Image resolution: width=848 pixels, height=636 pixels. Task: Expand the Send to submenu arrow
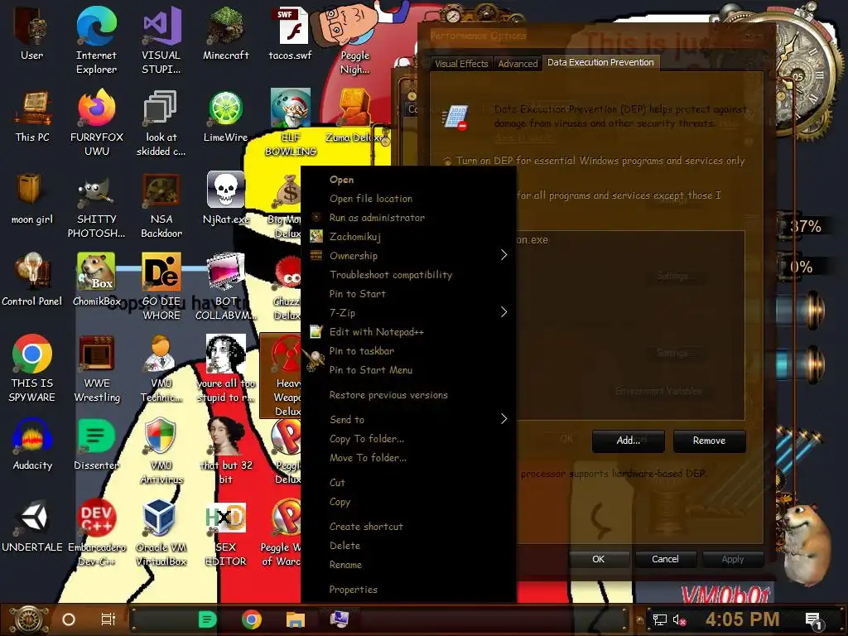503,418
